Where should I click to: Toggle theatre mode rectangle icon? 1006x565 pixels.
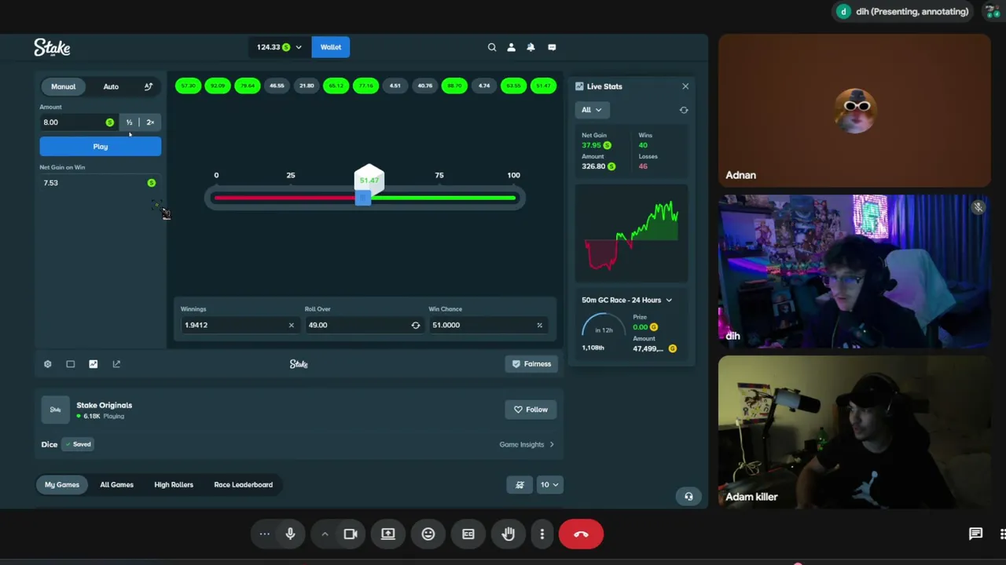point(70,364)
